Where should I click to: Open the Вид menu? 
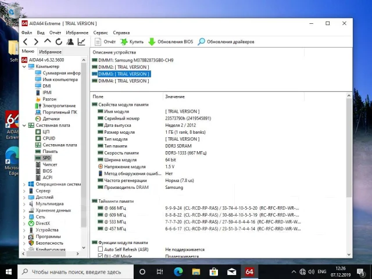click(x=41, y=33)
